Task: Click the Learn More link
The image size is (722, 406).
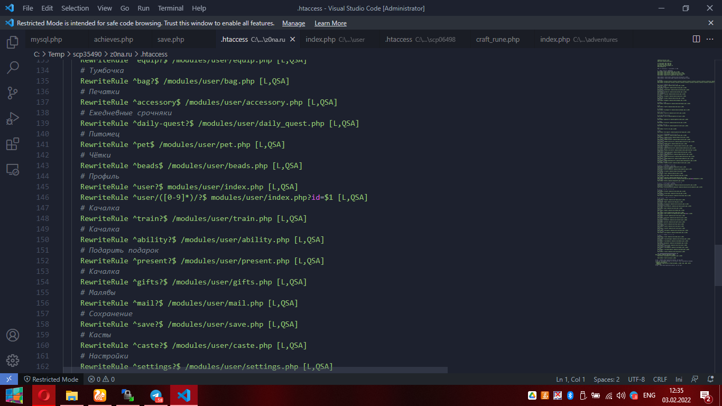Action: tap(330, 23)
